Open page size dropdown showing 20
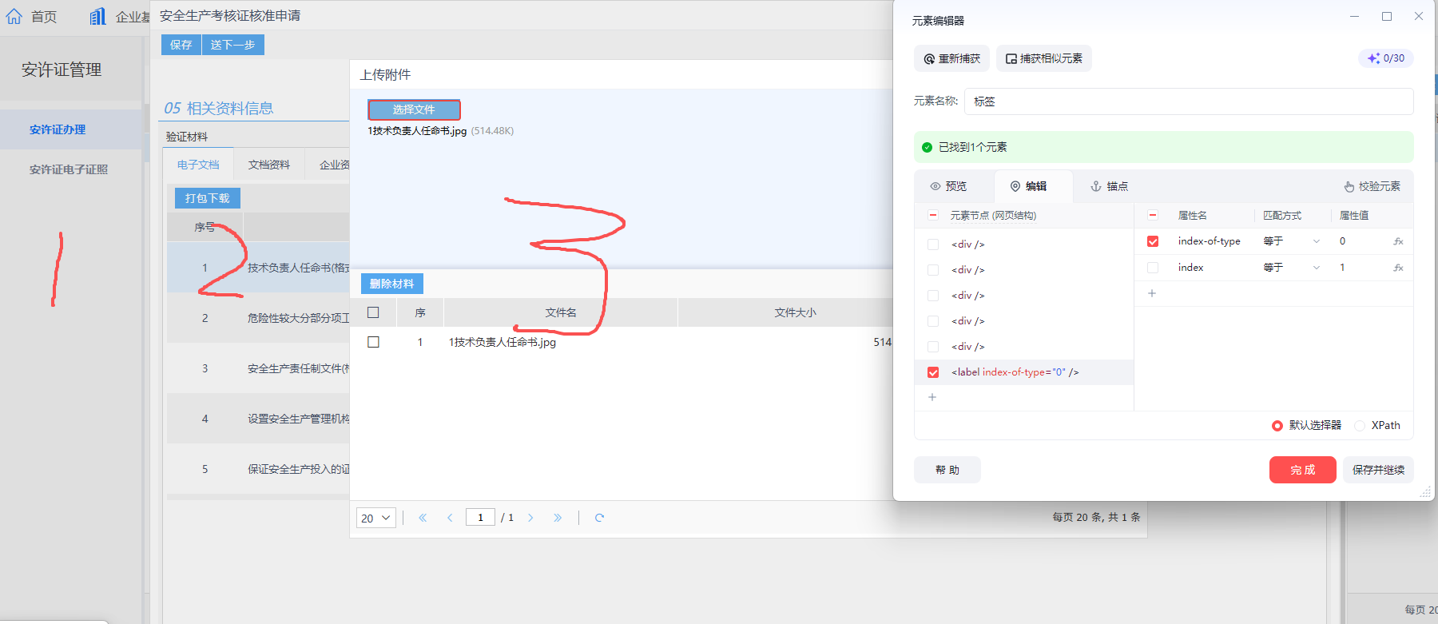 click(x=376, y=518)
